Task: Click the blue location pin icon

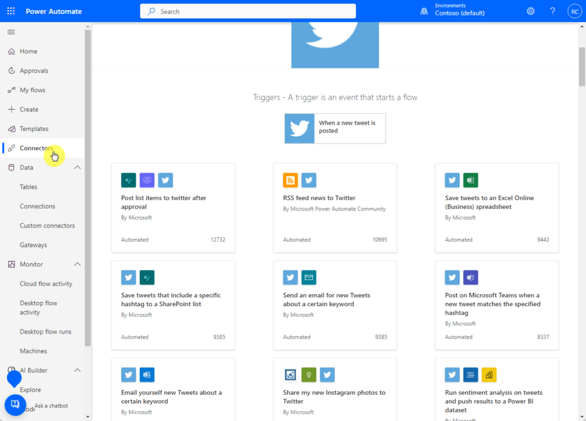Action: click(x=14, y=379)
